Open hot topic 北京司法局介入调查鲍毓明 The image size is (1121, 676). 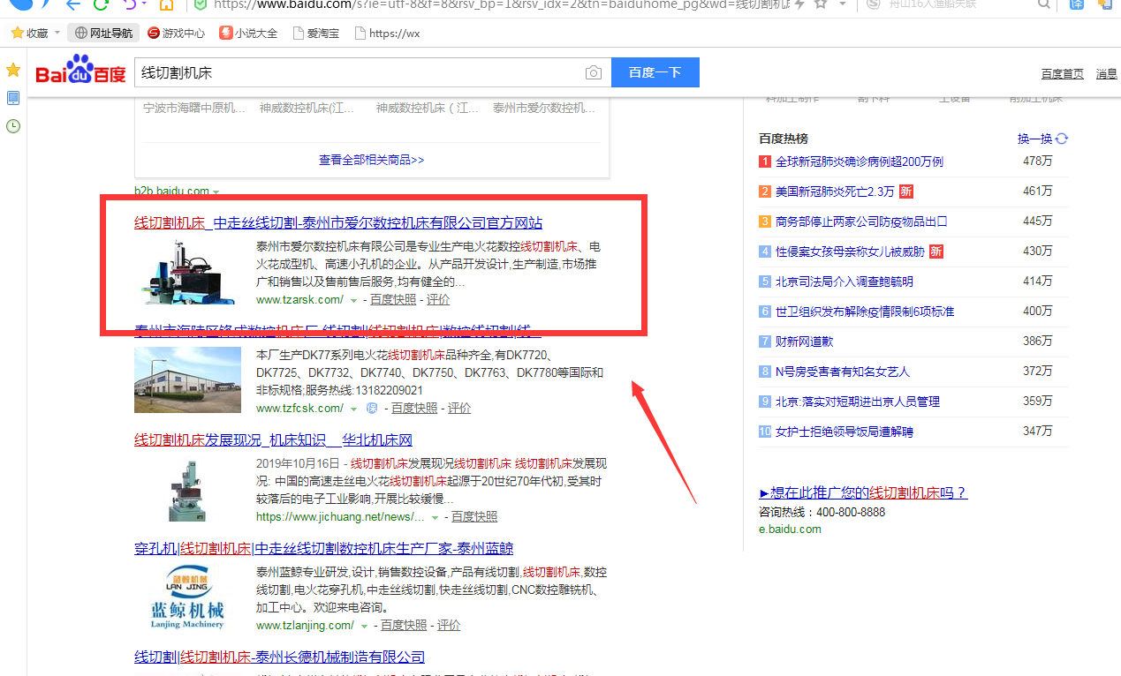click(845, 282)
